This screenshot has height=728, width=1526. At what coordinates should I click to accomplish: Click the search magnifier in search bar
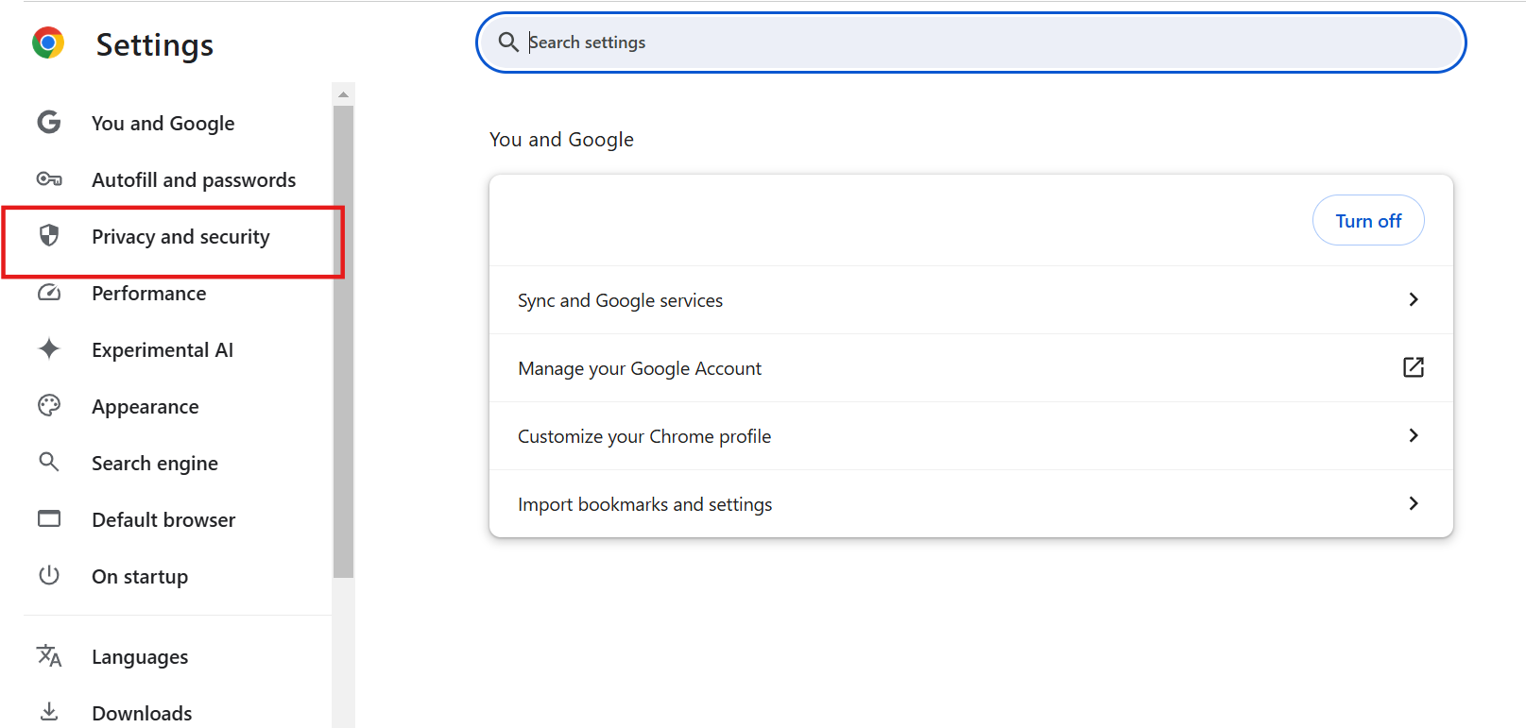click(x=508, y=42)
